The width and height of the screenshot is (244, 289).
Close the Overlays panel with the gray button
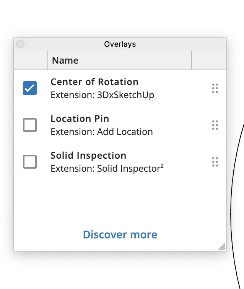[20, 44]
